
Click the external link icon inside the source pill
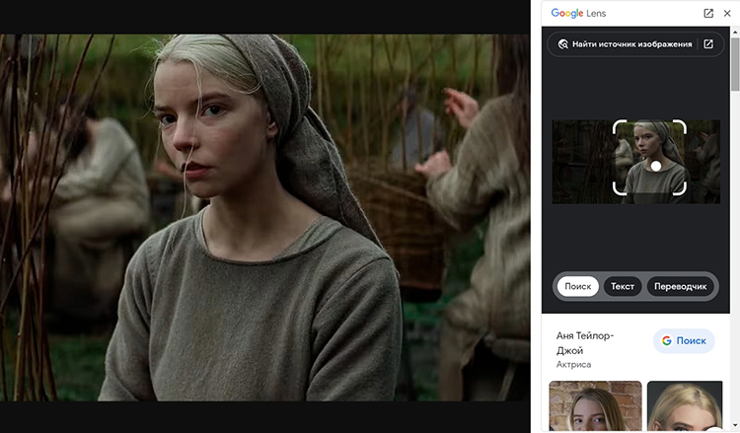tap(707, 44)
